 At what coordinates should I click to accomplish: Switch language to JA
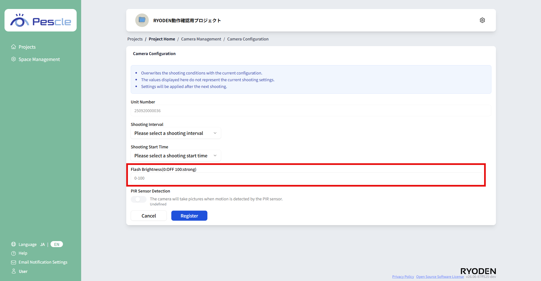click(x=43, y=244)
